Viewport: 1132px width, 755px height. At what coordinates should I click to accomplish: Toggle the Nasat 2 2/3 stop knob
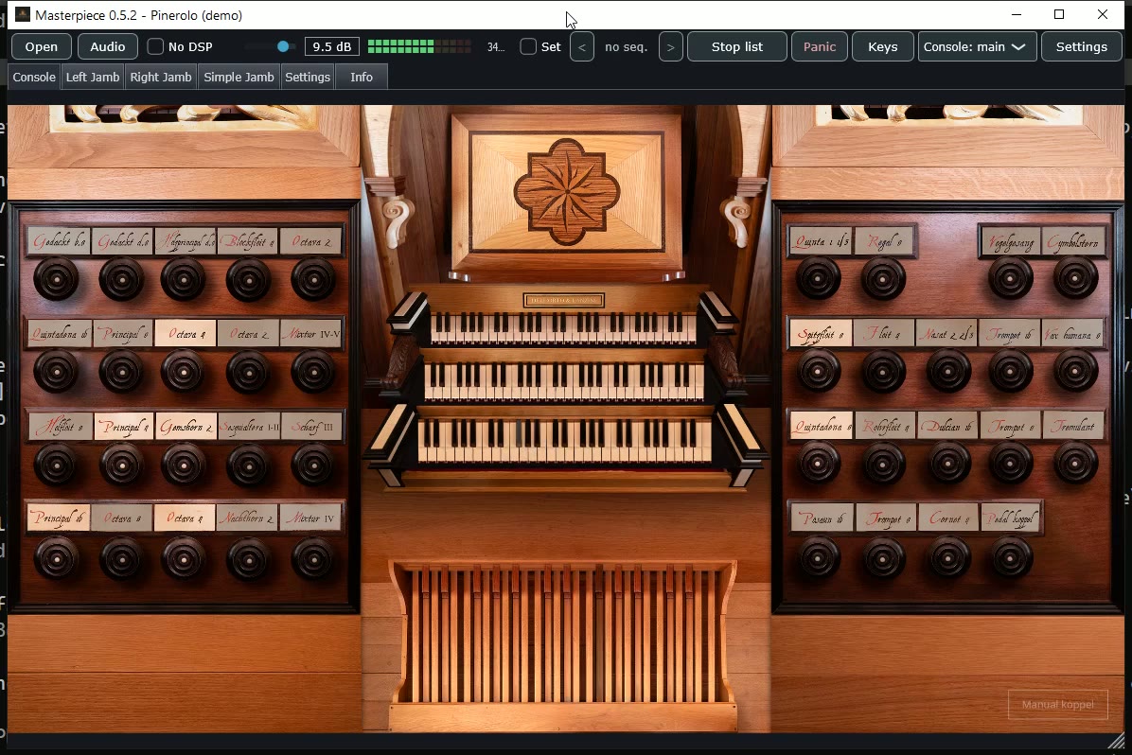tap(947, 371)
